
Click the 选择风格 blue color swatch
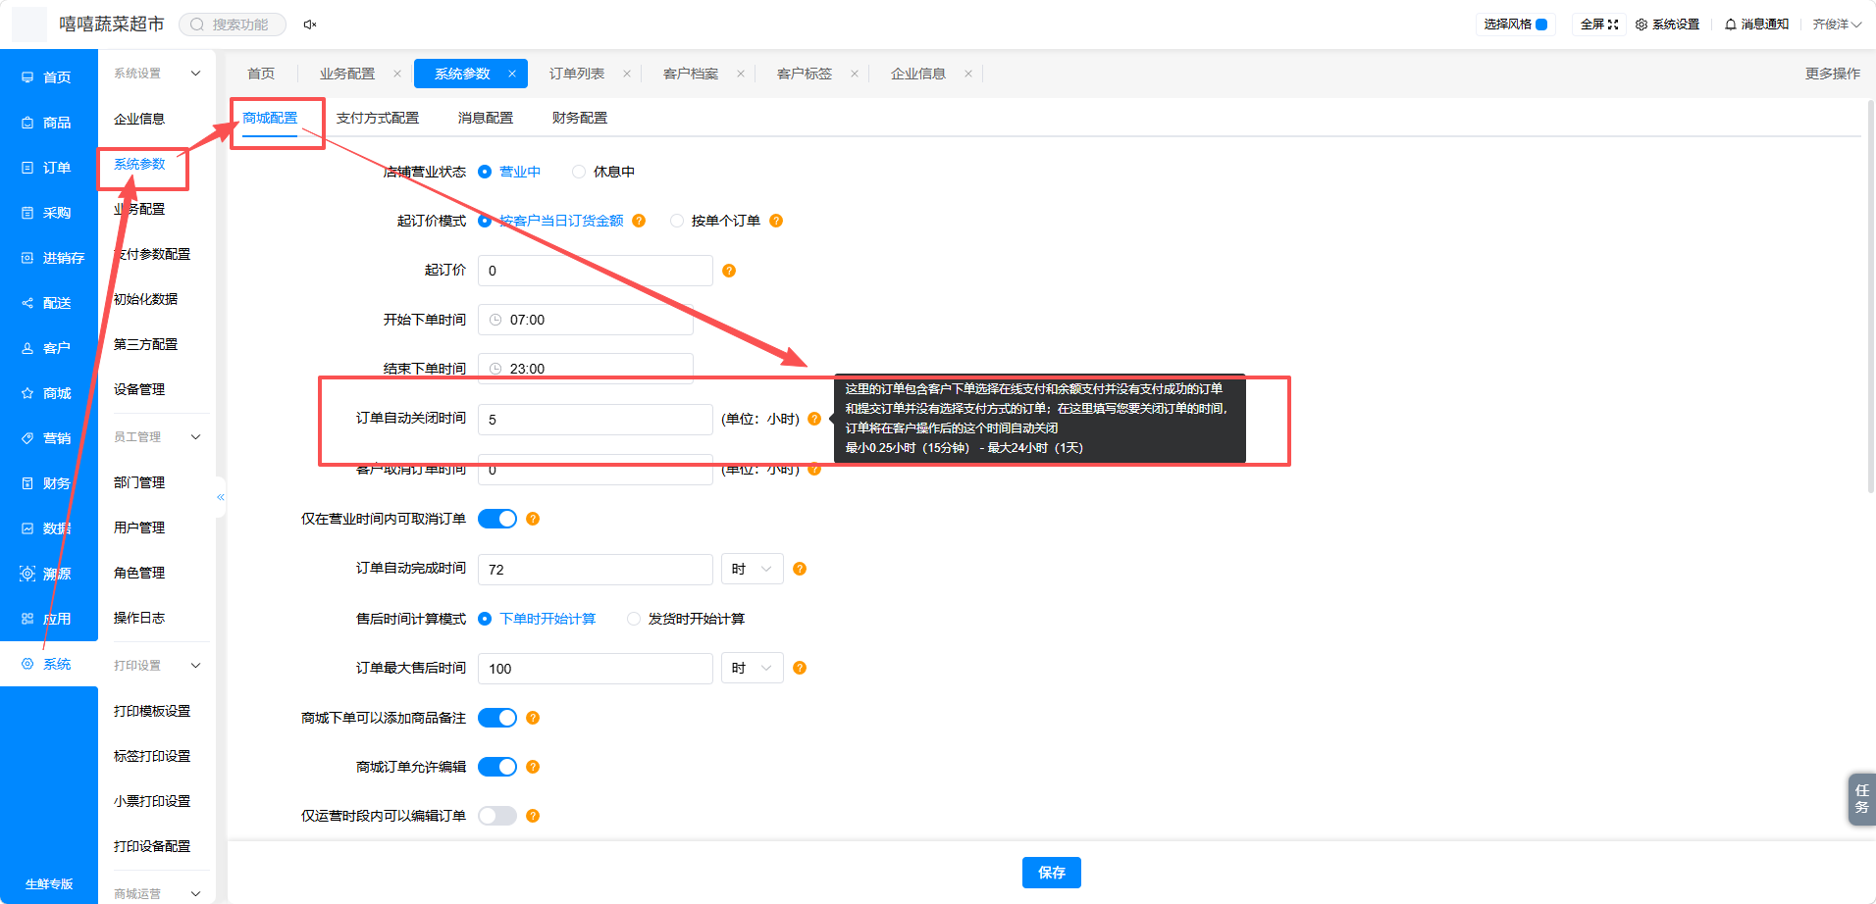[1541, 25]
